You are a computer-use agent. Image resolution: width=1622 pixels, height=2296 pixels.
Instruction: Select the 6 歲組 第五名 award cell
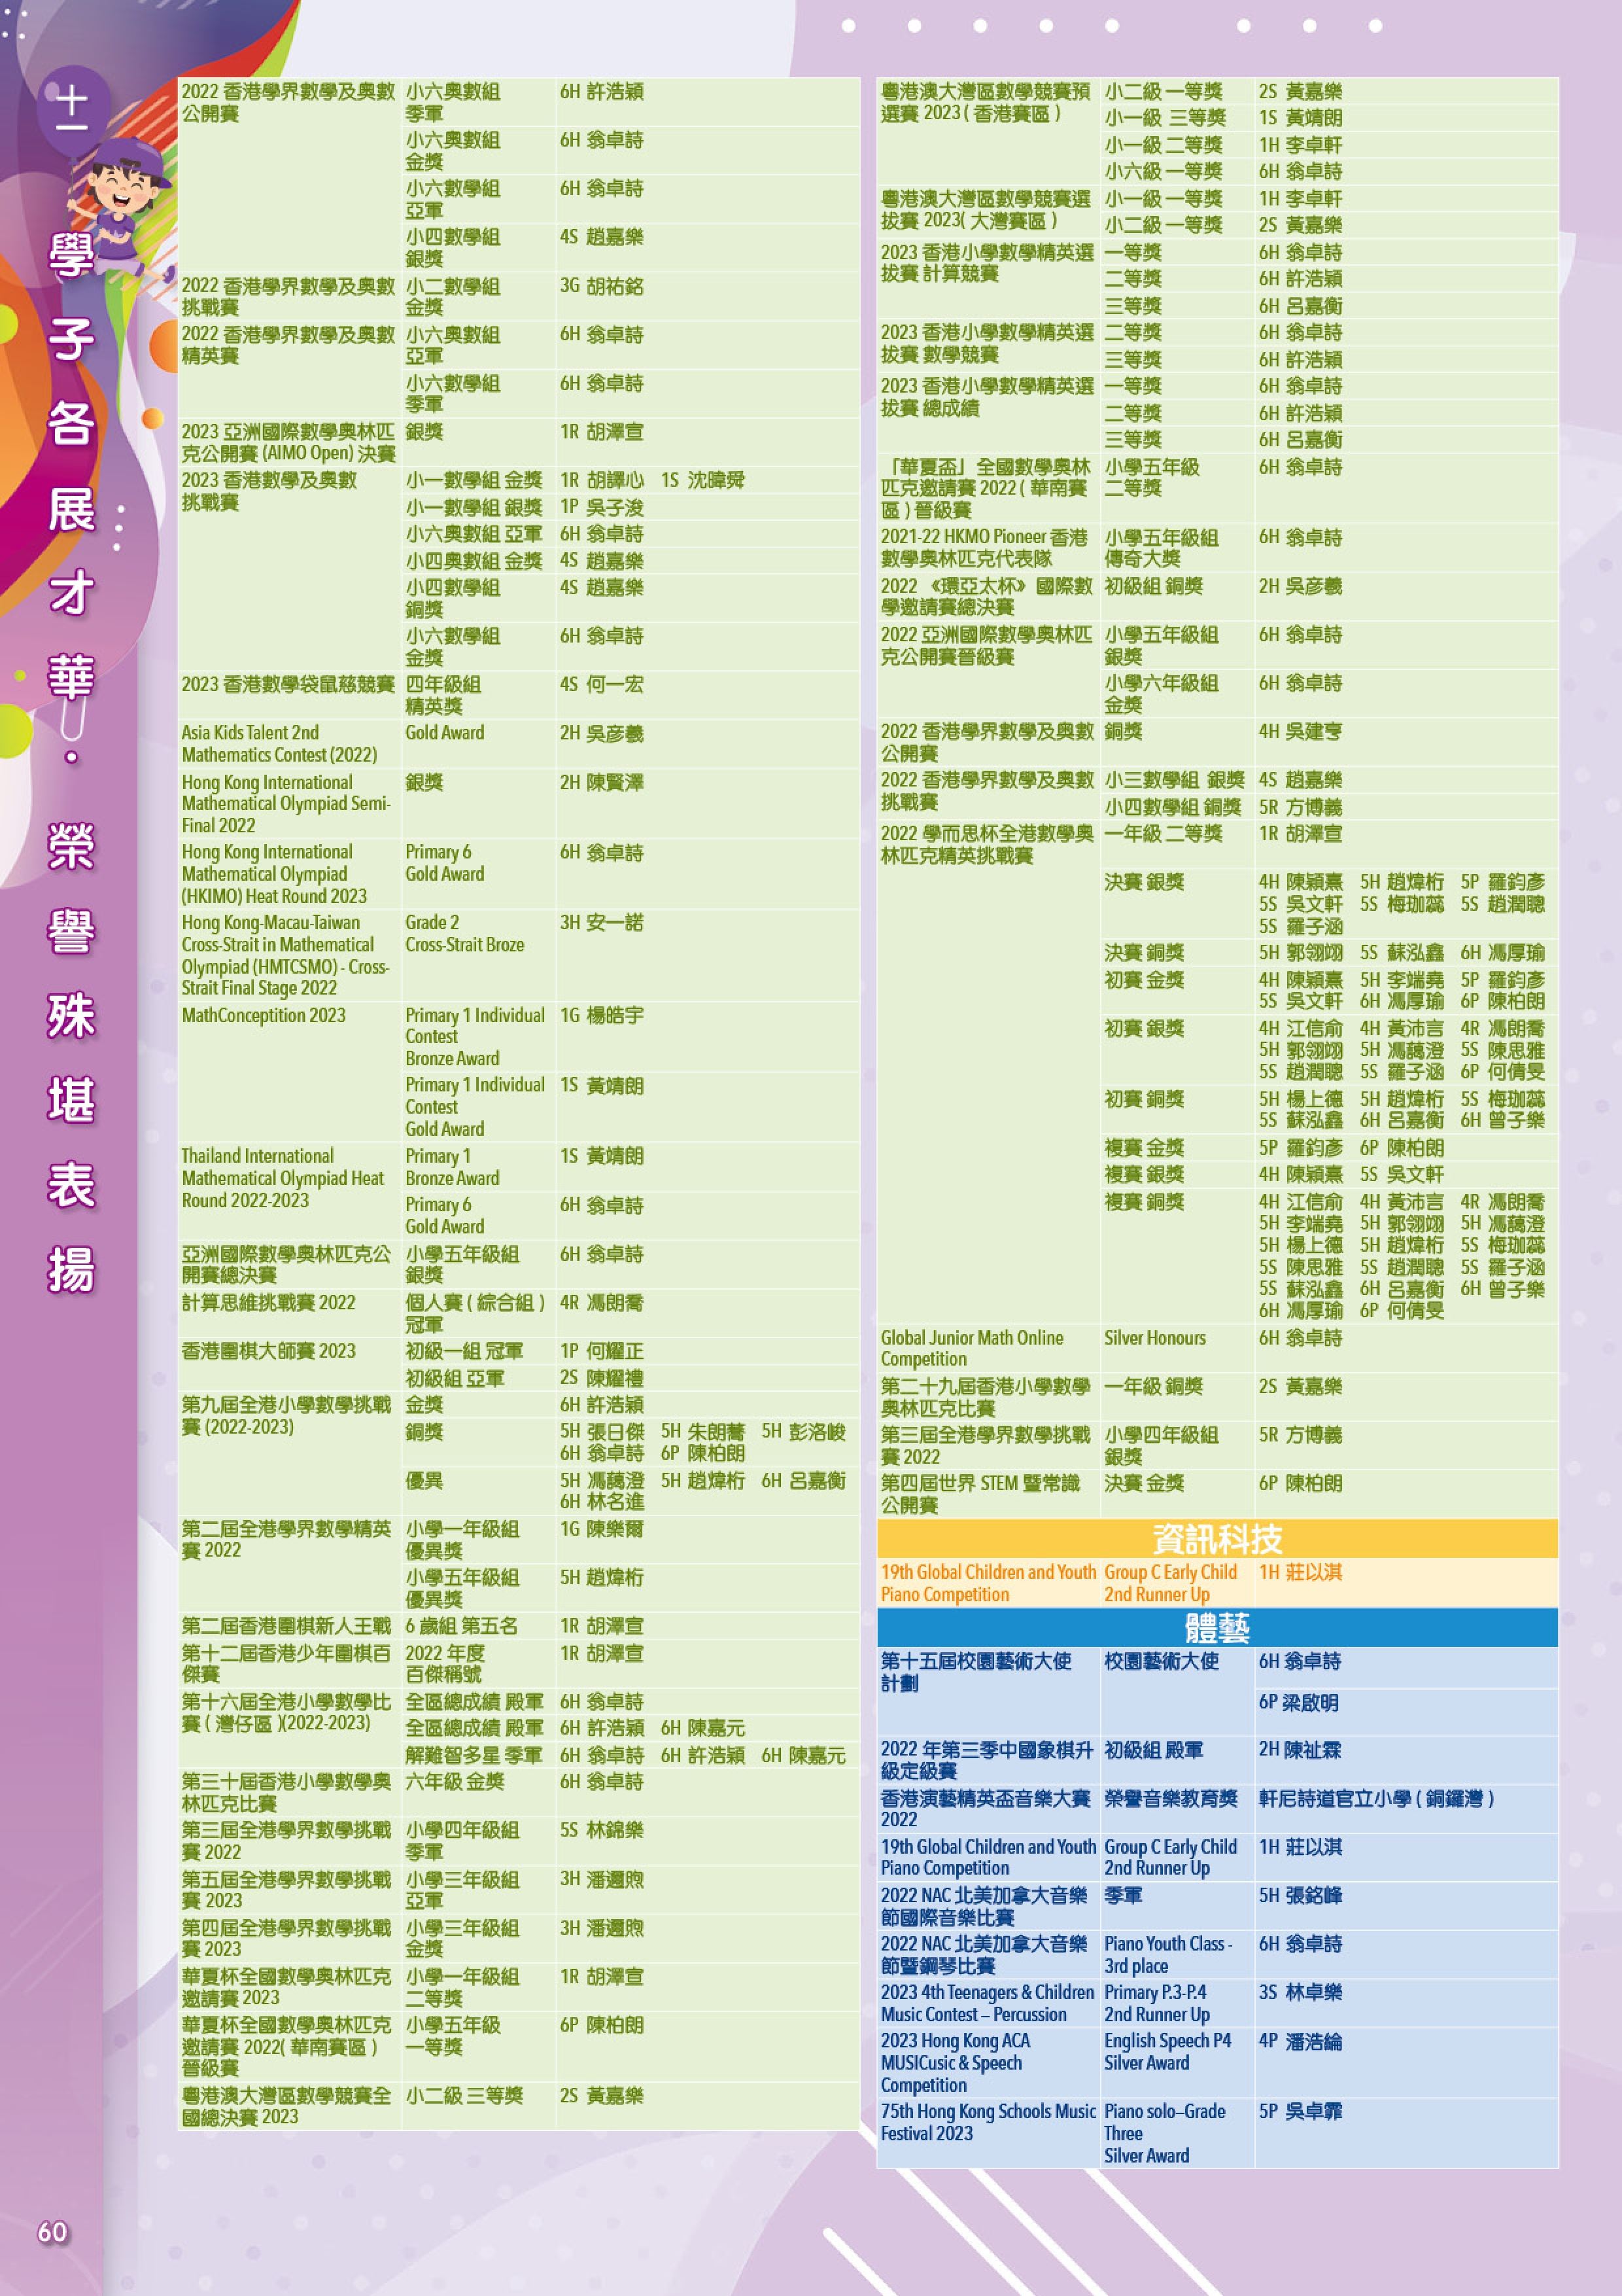click(x=460, y=1627)
